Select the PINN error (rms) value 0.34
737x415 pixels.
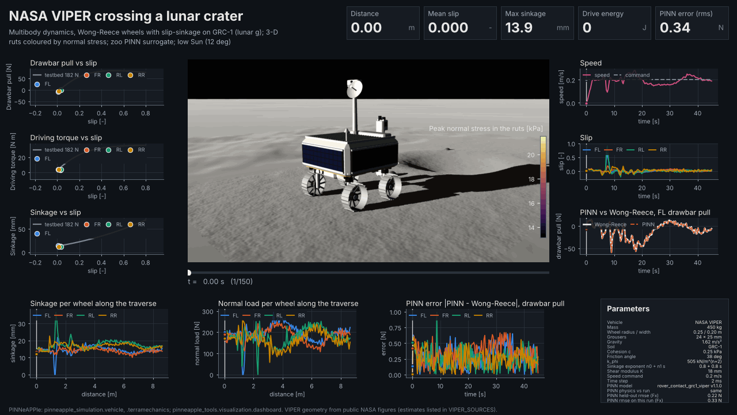click(675, 28)
